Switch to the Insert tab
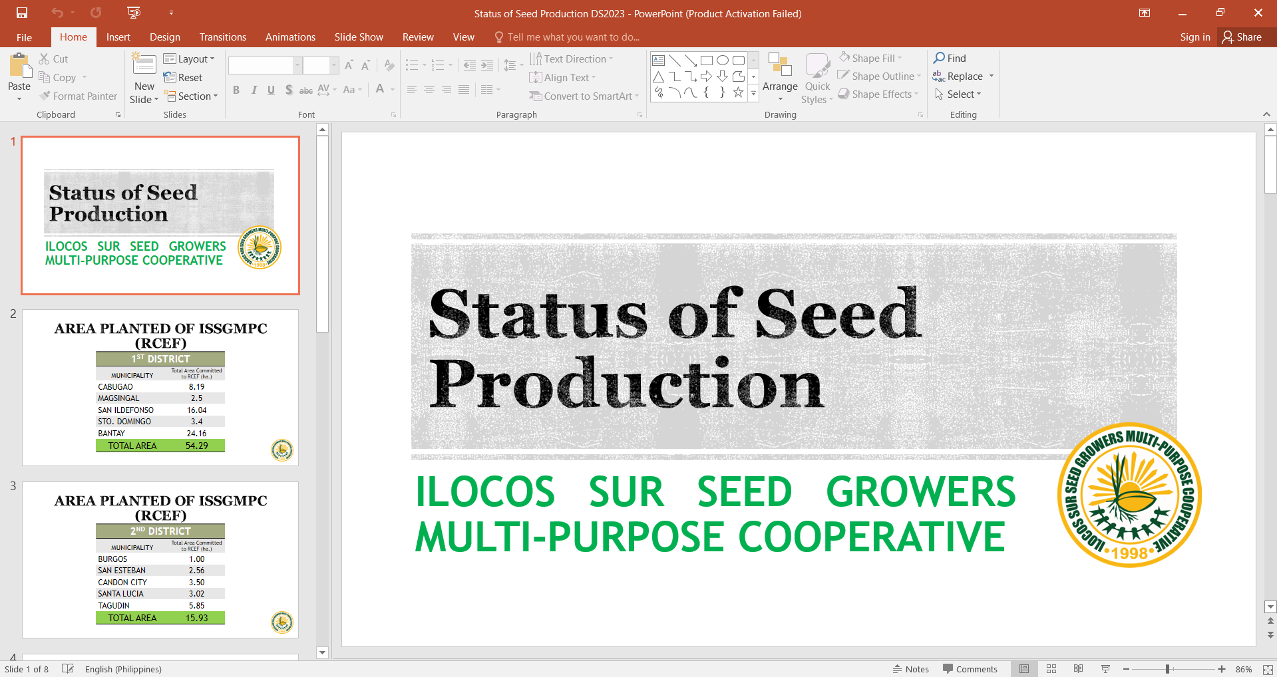The image size is (1277, 677). click(x=118, y=37)
